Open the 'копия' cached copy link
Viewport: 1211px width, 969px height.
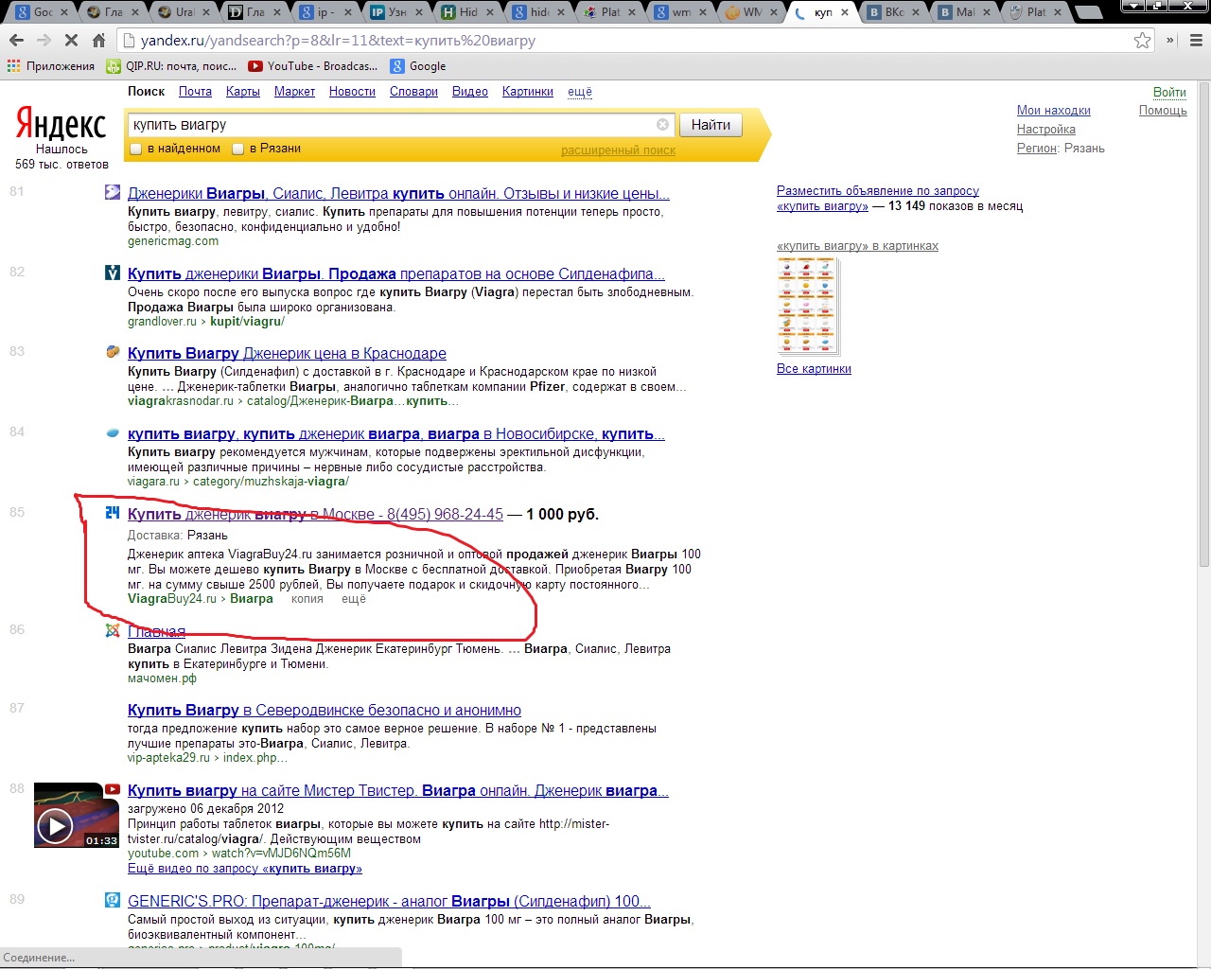(307, 599)
